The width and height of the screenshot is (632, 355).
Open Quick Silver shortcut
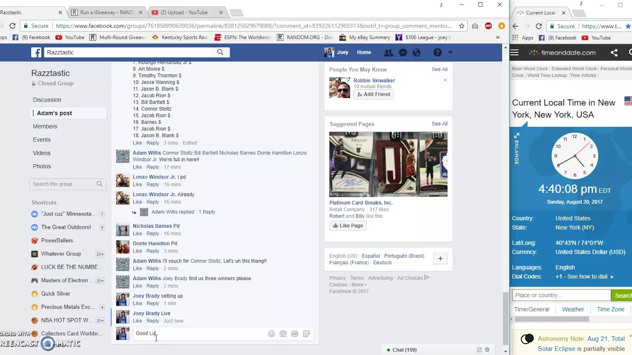click(x=55, y=294)
